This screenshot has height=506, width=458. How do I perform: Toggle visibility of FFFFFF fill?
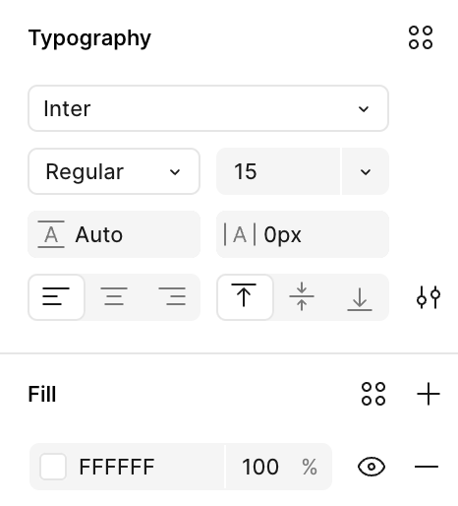click(x=372, y=467)
